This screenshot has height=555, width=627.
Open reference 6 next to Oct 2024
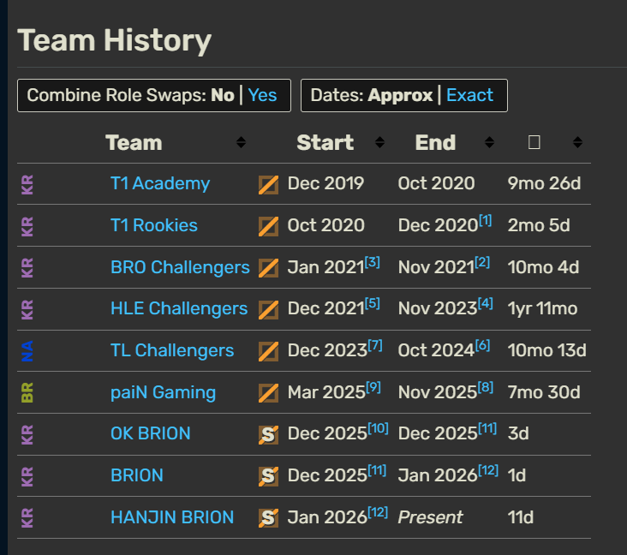[x=483, y=344]
